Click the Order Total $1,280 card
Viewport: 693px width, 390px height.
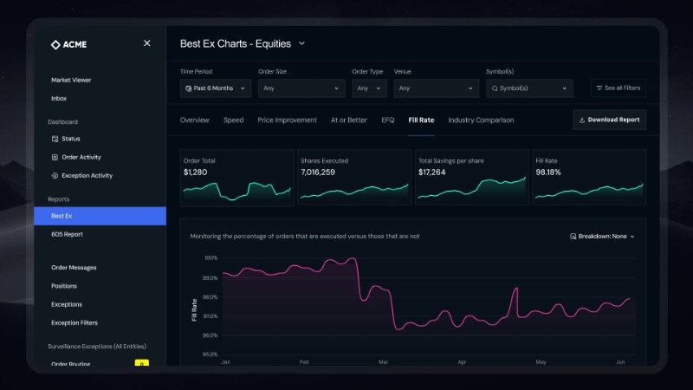236,178
